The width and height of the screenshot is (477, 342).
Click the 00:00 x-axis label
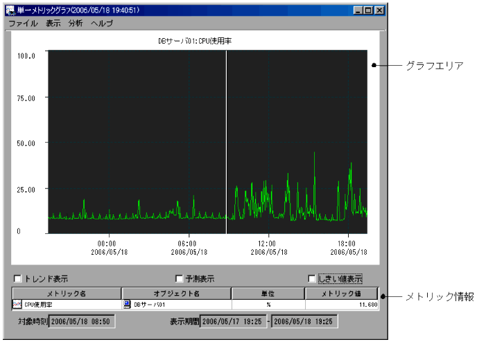(x=110, y=248)
